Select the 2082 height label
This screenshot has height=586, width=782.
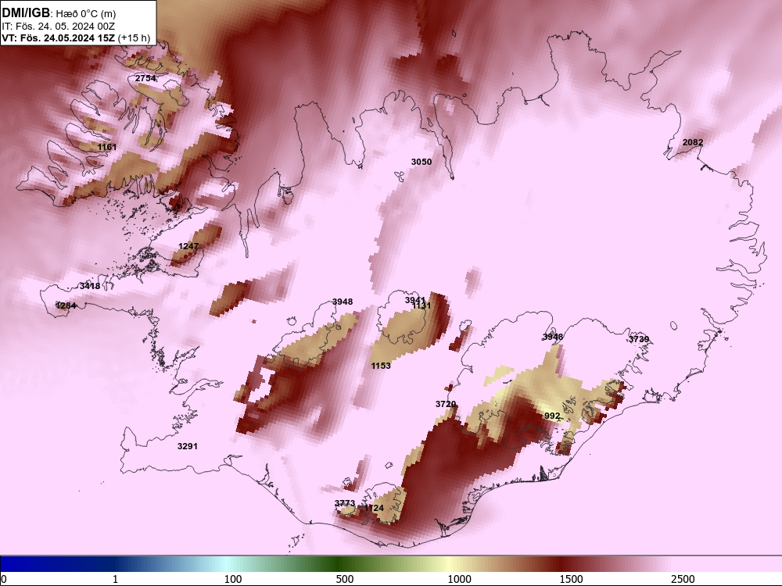coord(693,142)
